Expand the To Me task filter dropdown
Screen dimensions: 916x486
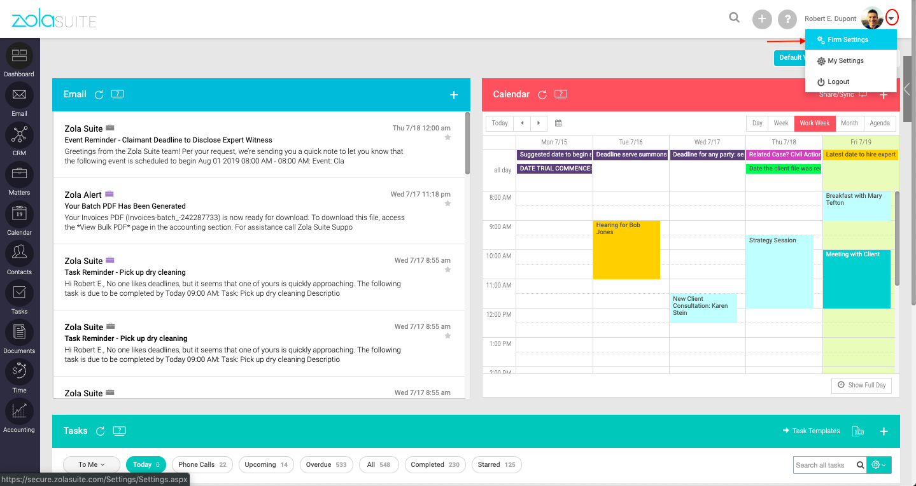(x=92, y=464)
